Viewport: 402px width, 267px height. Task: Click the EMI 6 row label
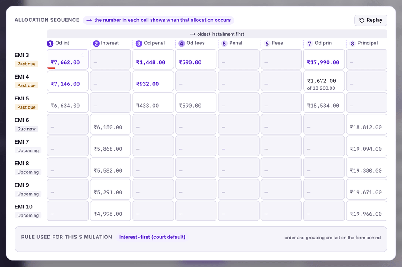[22, 120]
